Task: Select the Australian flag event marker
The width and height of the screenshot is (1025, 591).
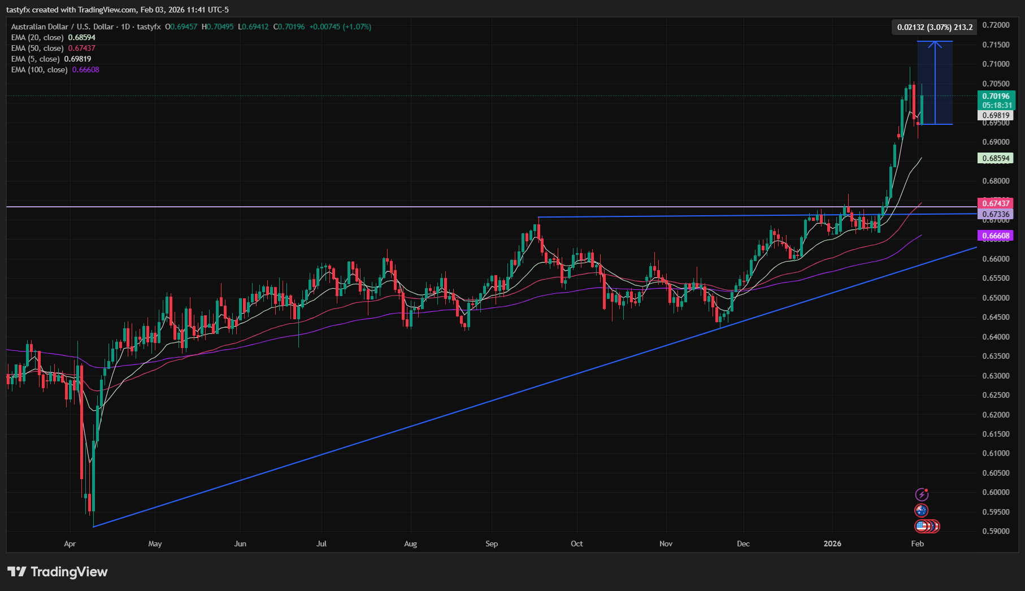Action: tap(922, 510)
